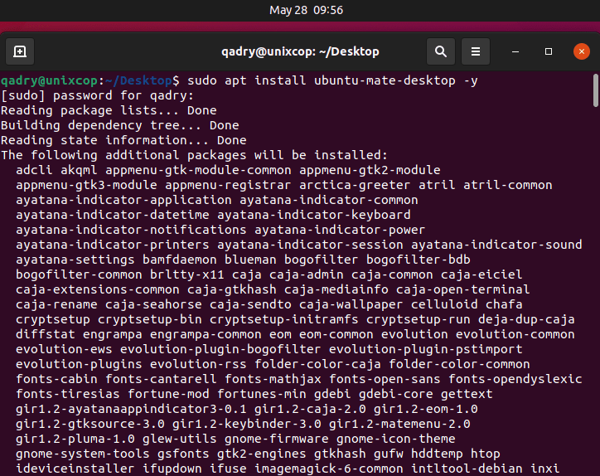Click the command text ubuntu-mate-desktop
The width and height of the screenshot is (600, 476).
pos(385,80)
